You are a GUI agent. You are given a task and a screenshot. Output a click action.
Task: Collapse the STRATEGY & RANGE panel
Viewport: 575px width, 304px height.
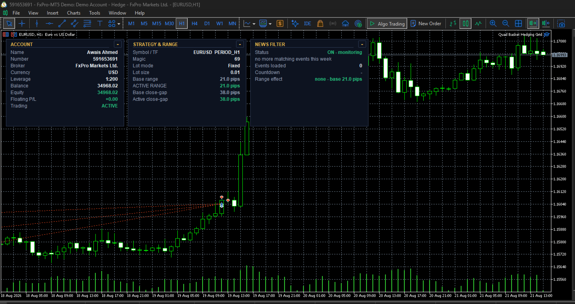point(240,44)
